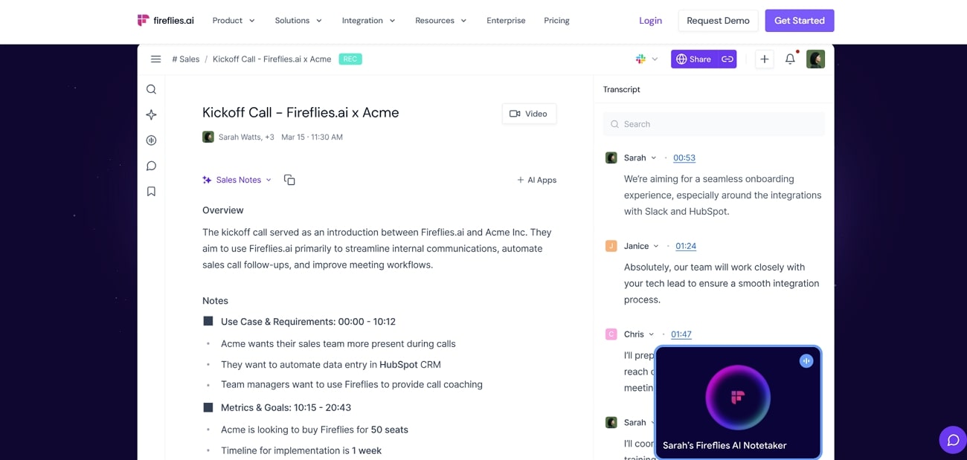This screenshot has height=460, width=967.
Task: Duplicate Sales Notes with the copy icon
Action: (289, 179)
